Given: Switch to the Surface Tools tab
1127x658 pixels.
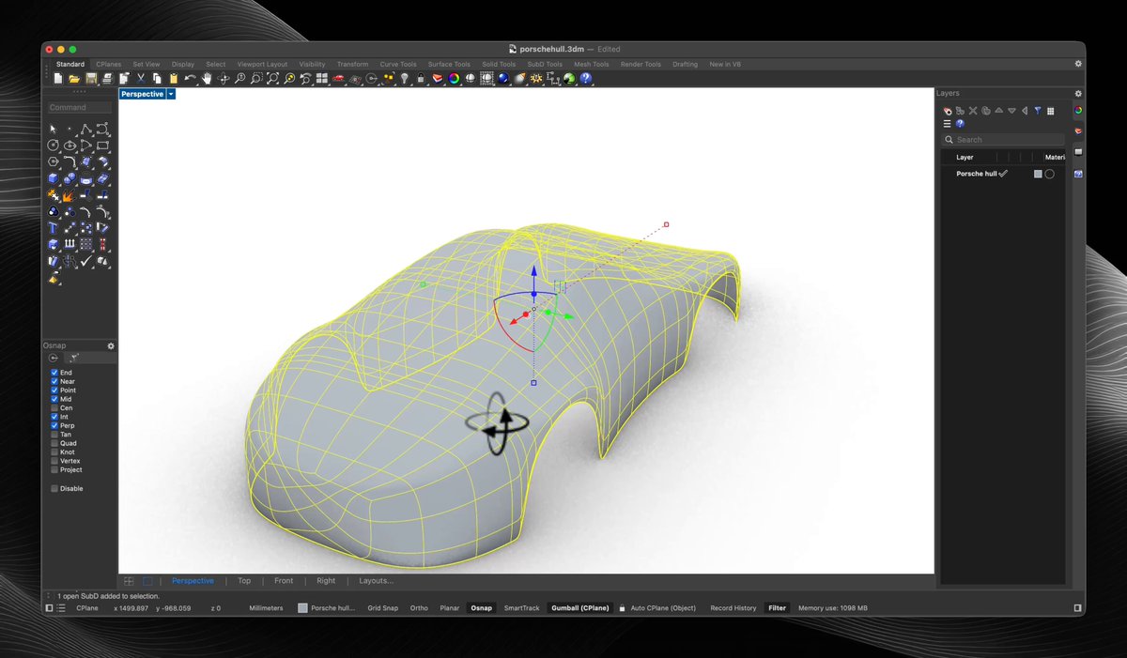Looking at the screenshot, I should (x=449, y=65).
